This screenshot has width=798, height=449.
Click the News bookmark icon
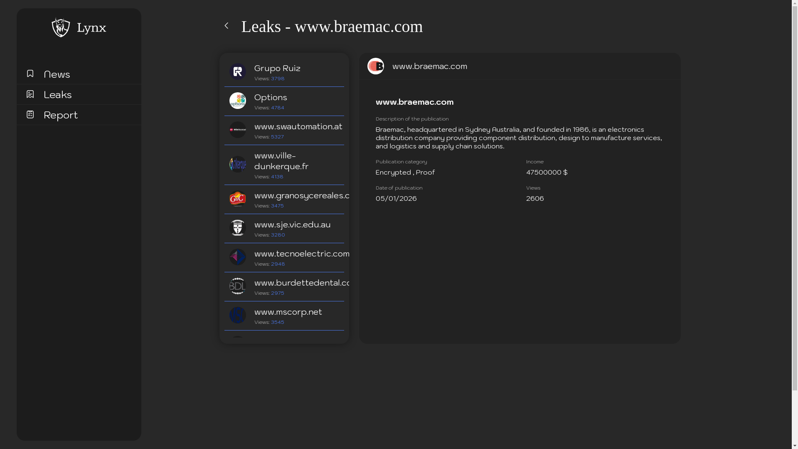(30, 74)
